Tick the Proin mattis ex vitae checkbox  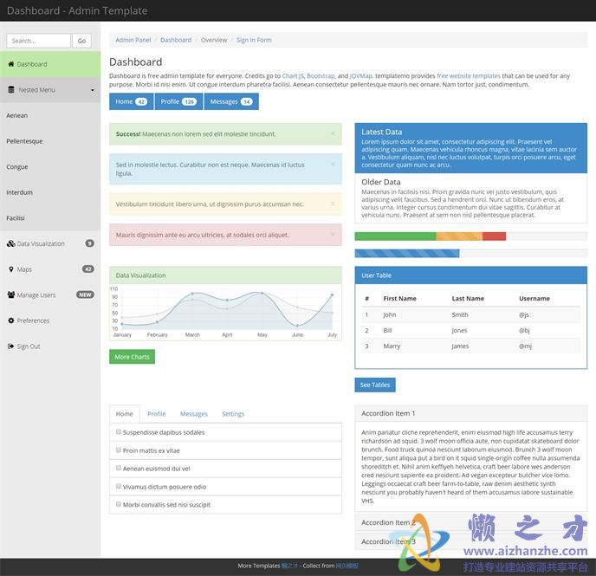point(119,450)
